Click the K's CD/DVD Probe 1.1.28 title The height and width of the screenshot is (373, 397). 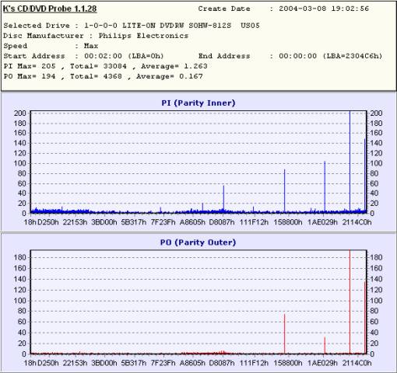[x=50, y=9]
